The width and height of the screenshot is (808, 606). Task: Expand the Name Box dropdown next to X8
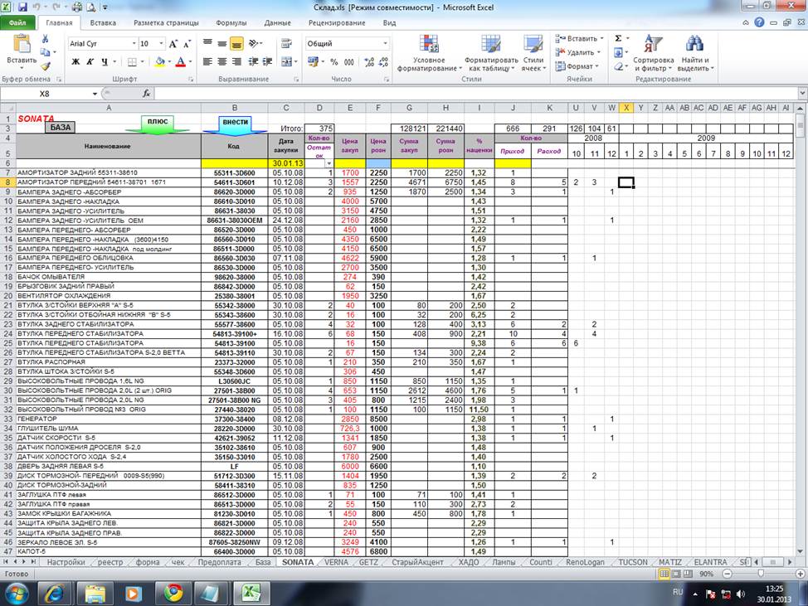coord(95,94)
